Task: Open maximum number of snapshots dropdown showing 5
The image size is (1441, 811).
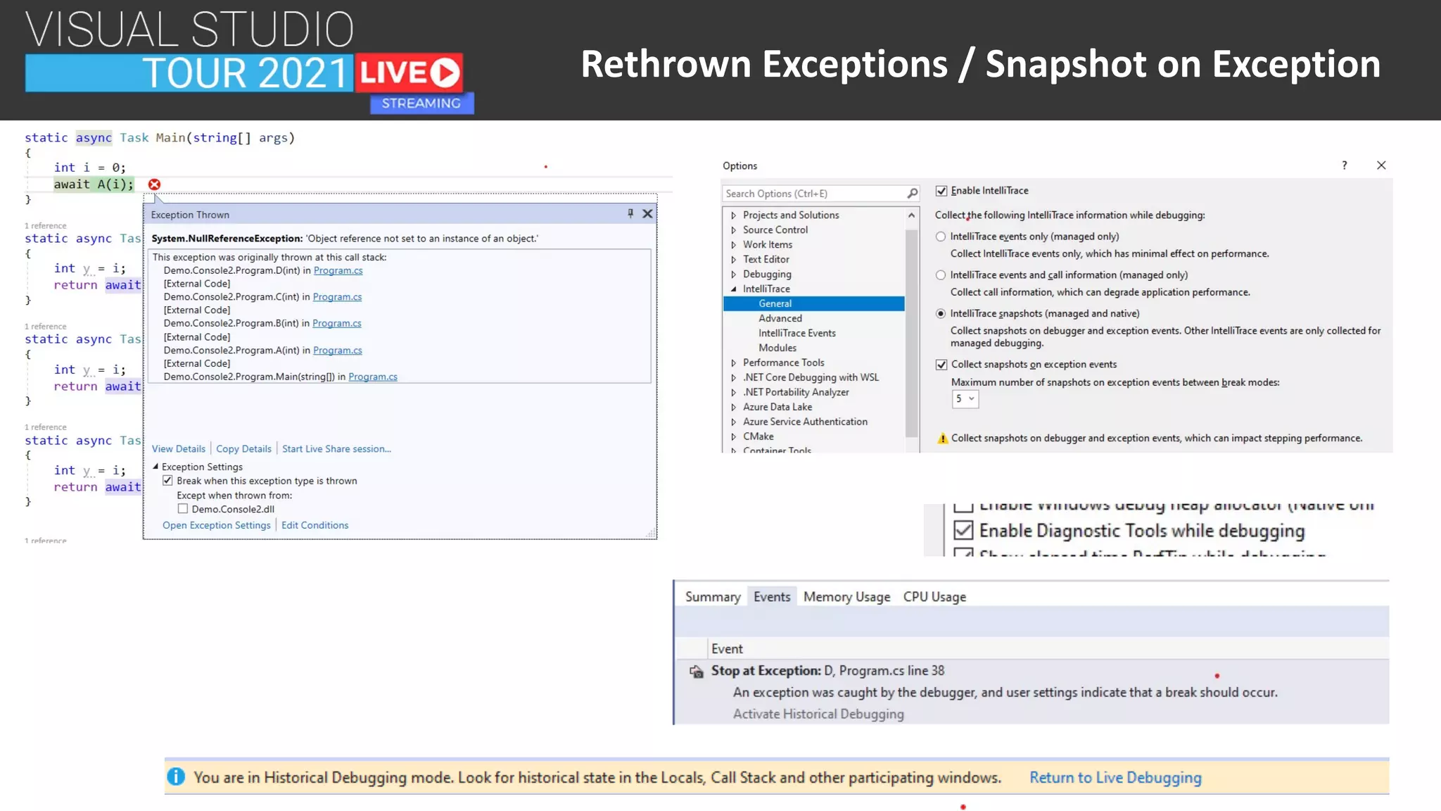Action: click(965, 399)
